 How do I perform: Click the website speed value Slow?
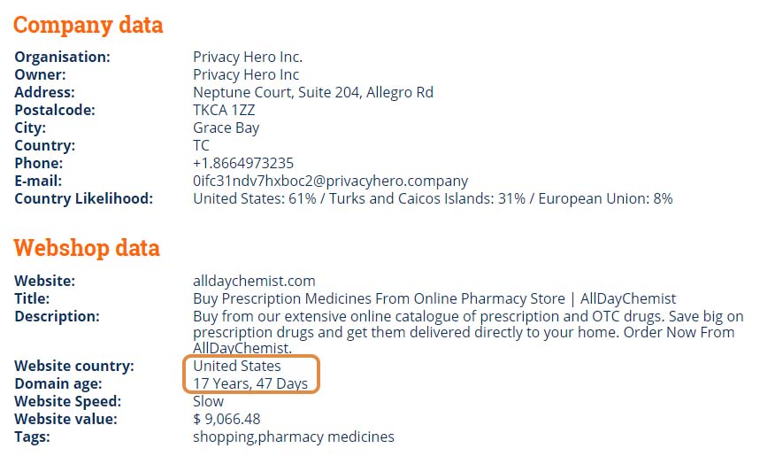tap(209, 401)
